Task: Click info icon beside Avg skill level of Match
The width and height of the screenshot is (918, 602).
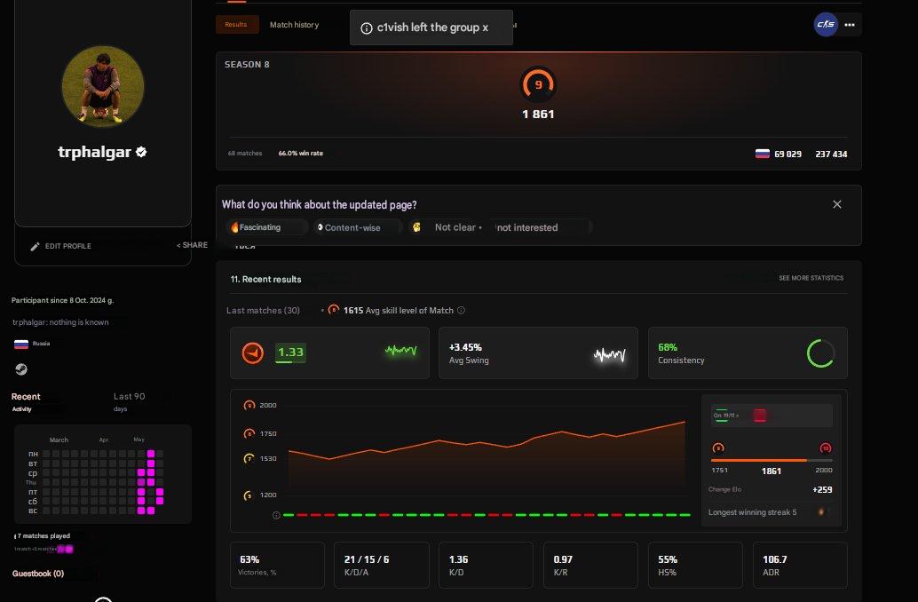Action: click(462, 311)
